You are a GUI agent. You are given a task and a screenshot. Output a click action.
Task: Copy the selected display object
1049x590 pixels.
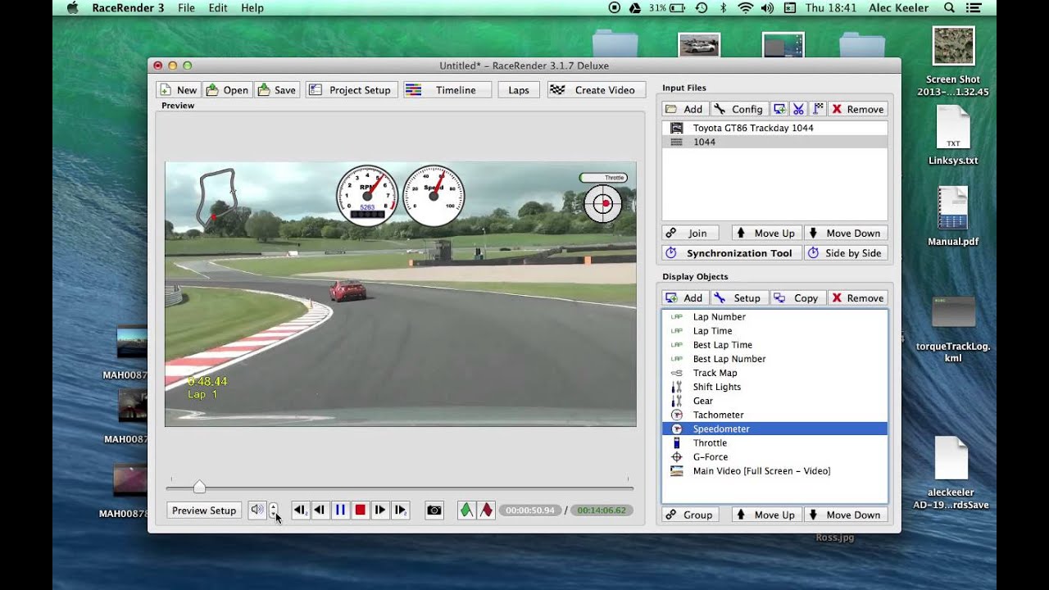(797, 298)
